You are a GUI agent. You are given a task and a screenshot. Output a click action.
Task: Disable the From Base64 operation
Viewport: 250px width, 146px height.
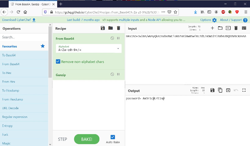point(112,38)
